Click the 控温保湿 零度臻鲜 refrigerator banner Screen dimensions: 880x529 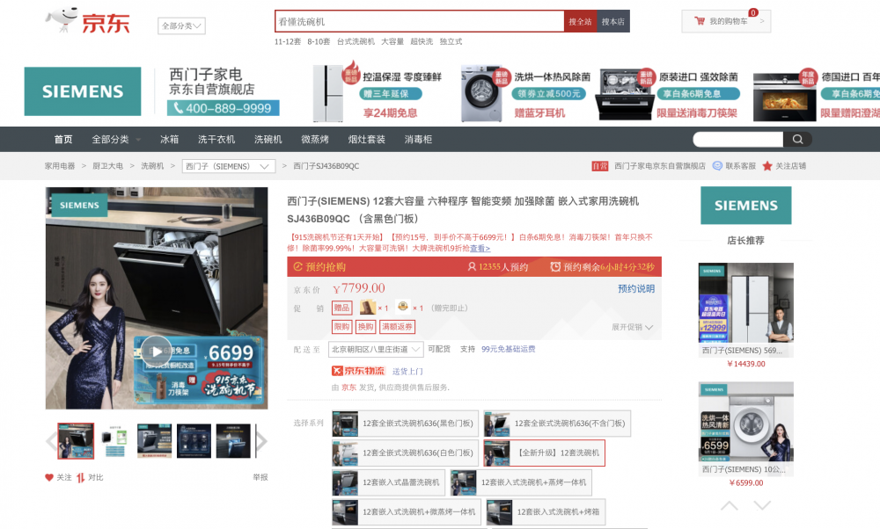click(378, 93)
